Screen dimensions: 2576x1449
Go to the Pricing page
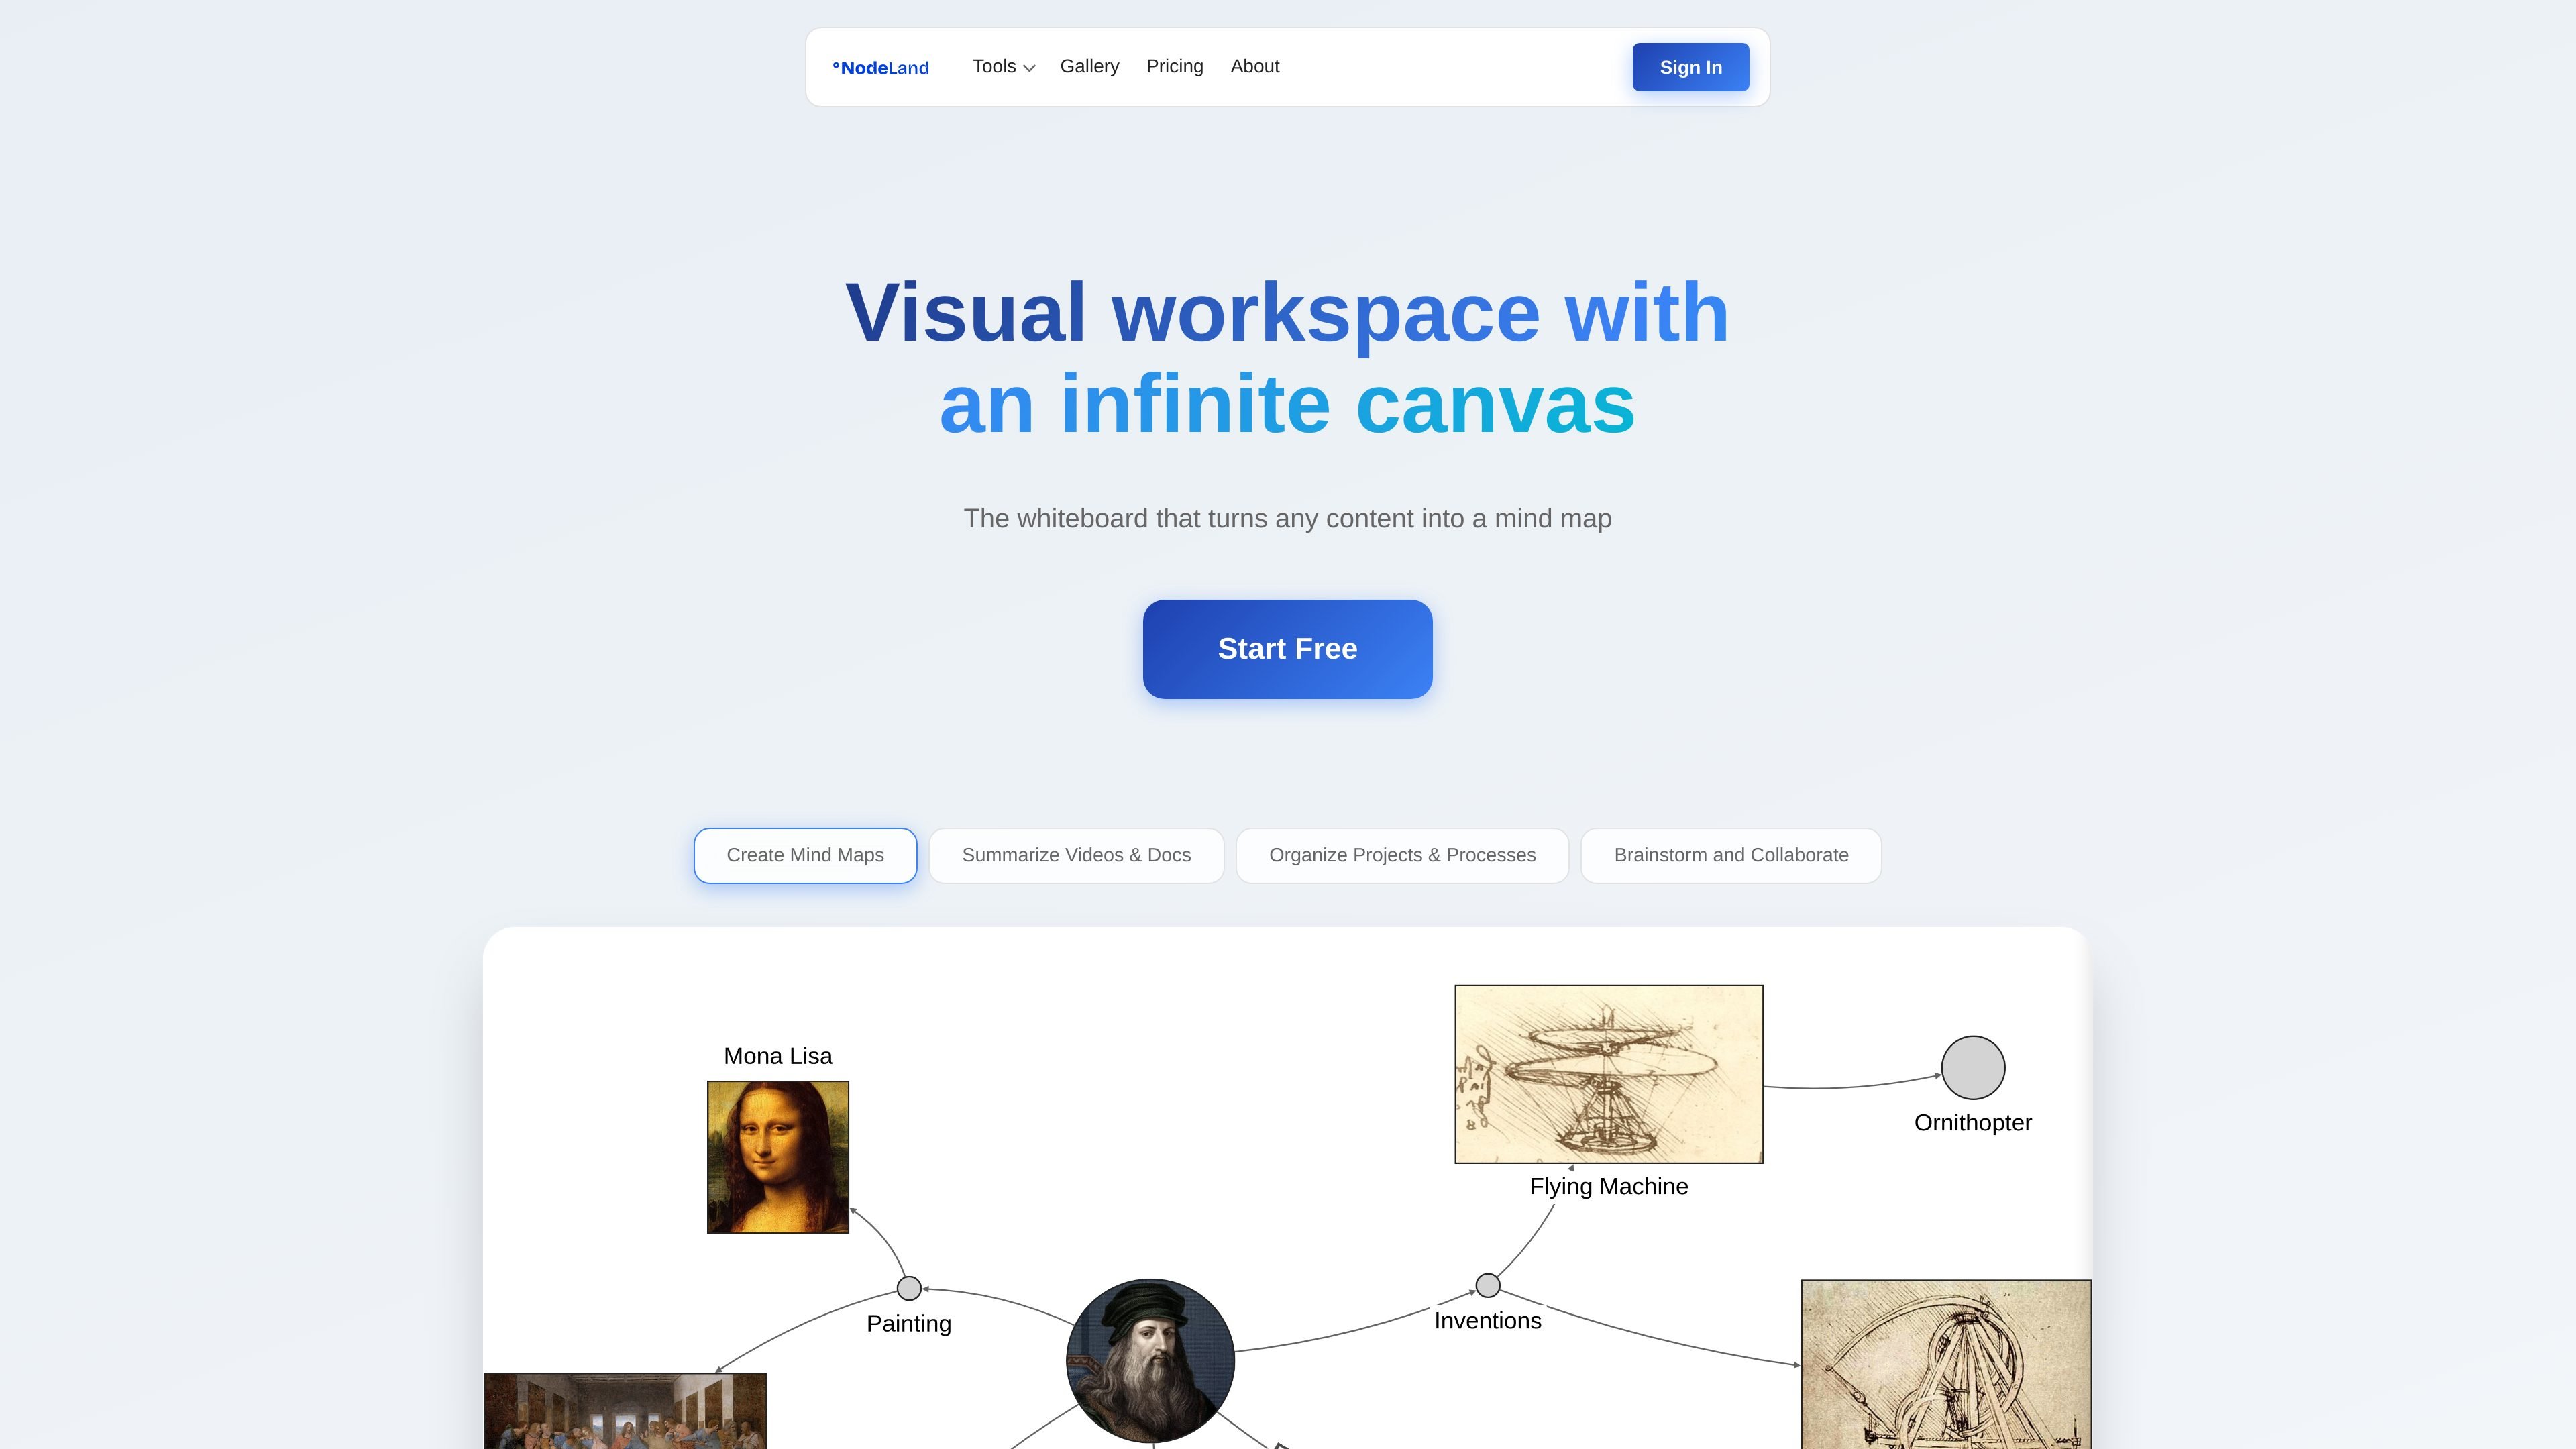click(1174, 67)
